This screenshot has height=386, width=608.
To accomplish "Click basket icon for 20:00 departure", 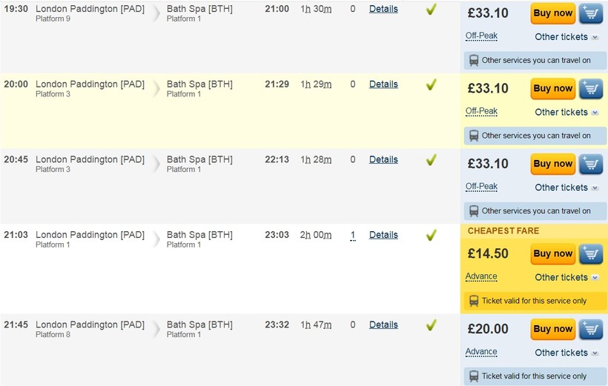I will pos(591,89).
